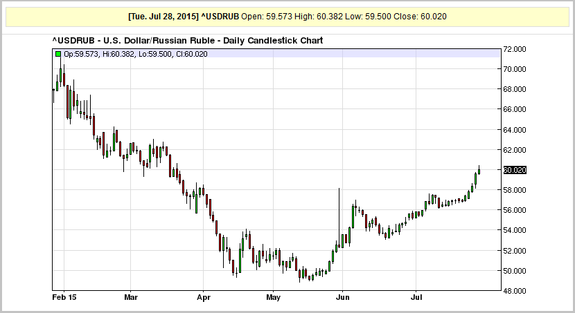Click the 66.000 price axis label
This screenshot has height=313, width=575.
(x=515, y=109)
